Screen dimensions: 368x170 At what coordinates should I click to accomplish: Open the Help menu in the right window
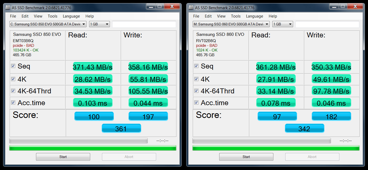click(x=273, y=16)
